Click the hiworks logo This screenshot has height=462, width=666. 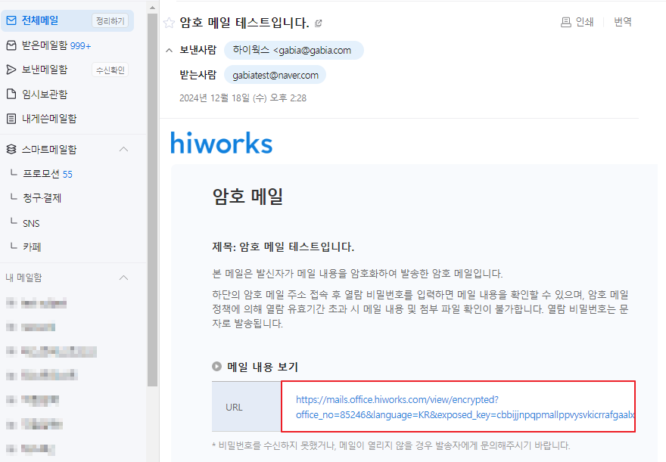tap(221, 143)
